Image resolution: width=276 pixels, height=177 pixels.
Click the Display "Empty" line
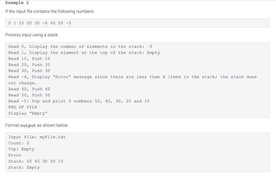pyautogui.click(x=28, y=113)
